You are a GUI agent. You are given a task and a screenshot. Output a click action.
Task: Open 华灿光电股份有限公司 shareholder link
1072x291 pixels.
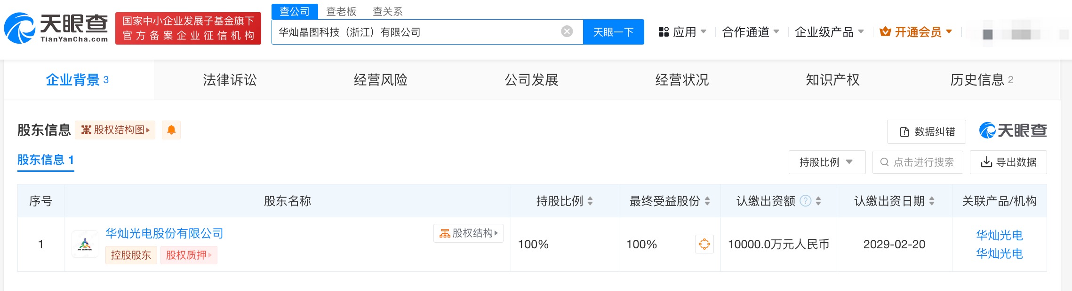[164, 233]
